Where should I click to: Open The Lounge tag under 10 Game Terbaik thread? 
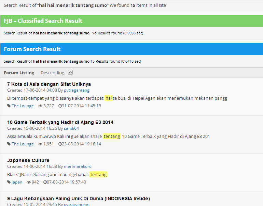23,144
